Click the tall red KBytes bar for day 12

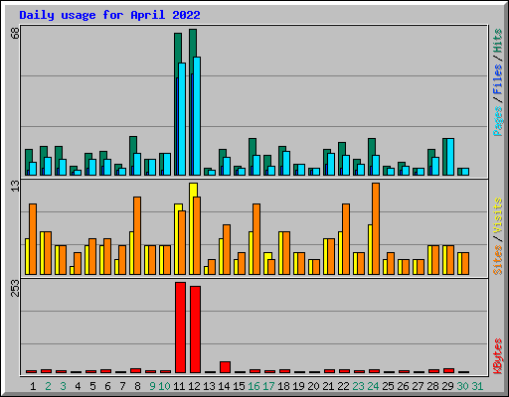(x=195, y=330)
